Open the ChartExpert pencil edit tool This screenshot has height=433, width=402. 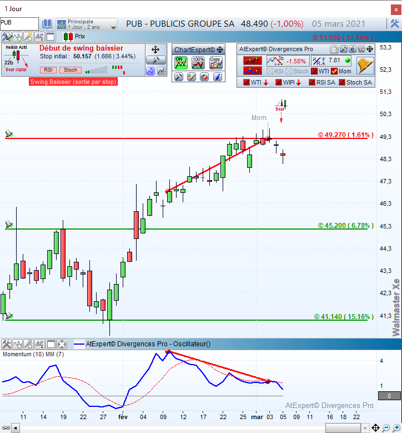[191, 77]
